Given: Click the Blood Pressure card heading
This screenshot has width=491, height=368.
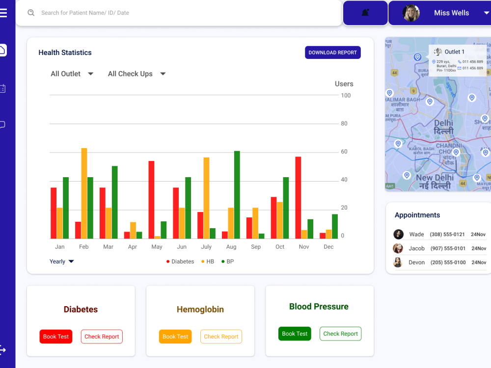Looking at the screenshot, I should click(319, 307).
